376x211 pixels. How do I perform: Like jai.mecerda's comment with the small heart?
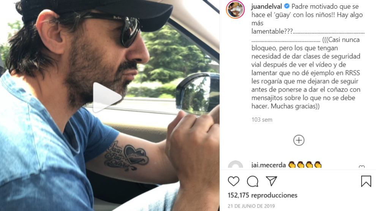pyautogui.click(x=362, y=167)
